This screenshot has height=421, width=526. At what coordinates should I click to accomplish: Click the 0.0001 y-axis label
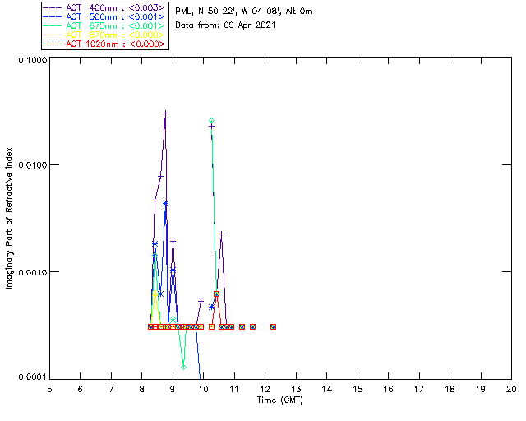tap(32, 377)
